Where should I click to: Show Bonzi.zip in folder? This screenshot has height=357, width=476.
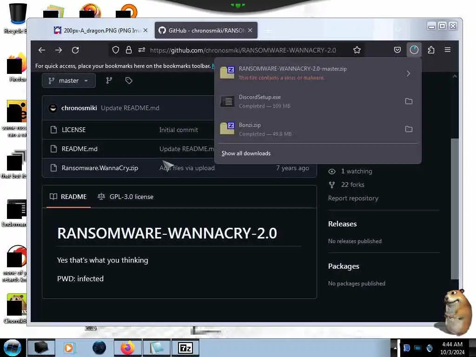tap(409, 129)
